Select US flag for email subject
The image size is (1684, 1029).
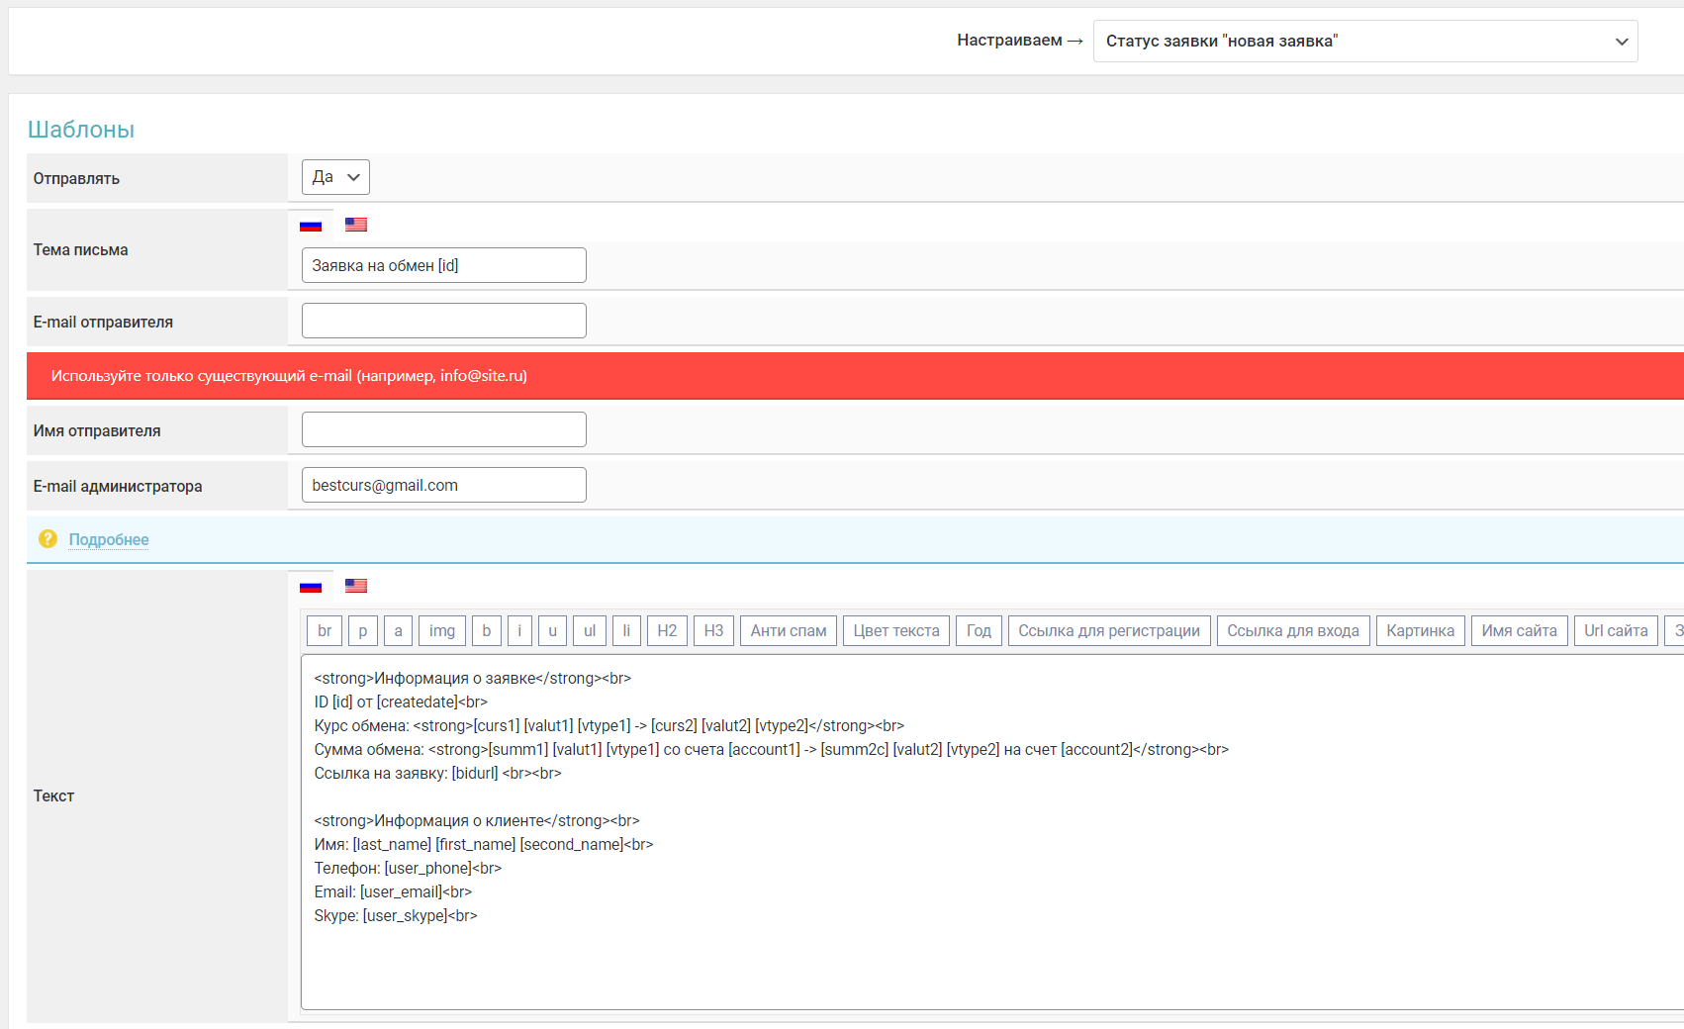point(356,225)
